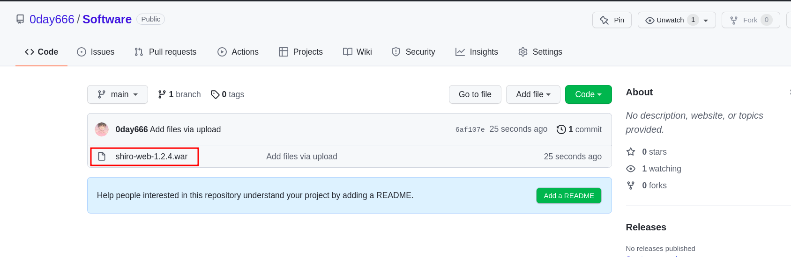Click the Go to file button
The image size is (791, 257).
pos(475,94)
